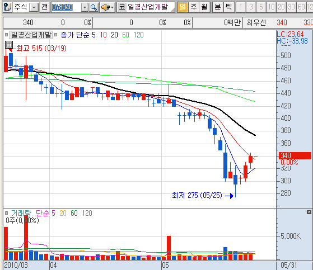Select the black 20-day moving average legend

tap(114, 35)
